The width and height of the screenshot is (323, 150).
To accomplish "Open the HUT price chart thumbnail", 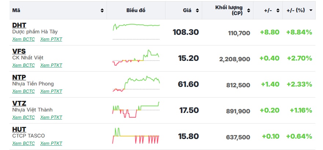I will point(136,136).
